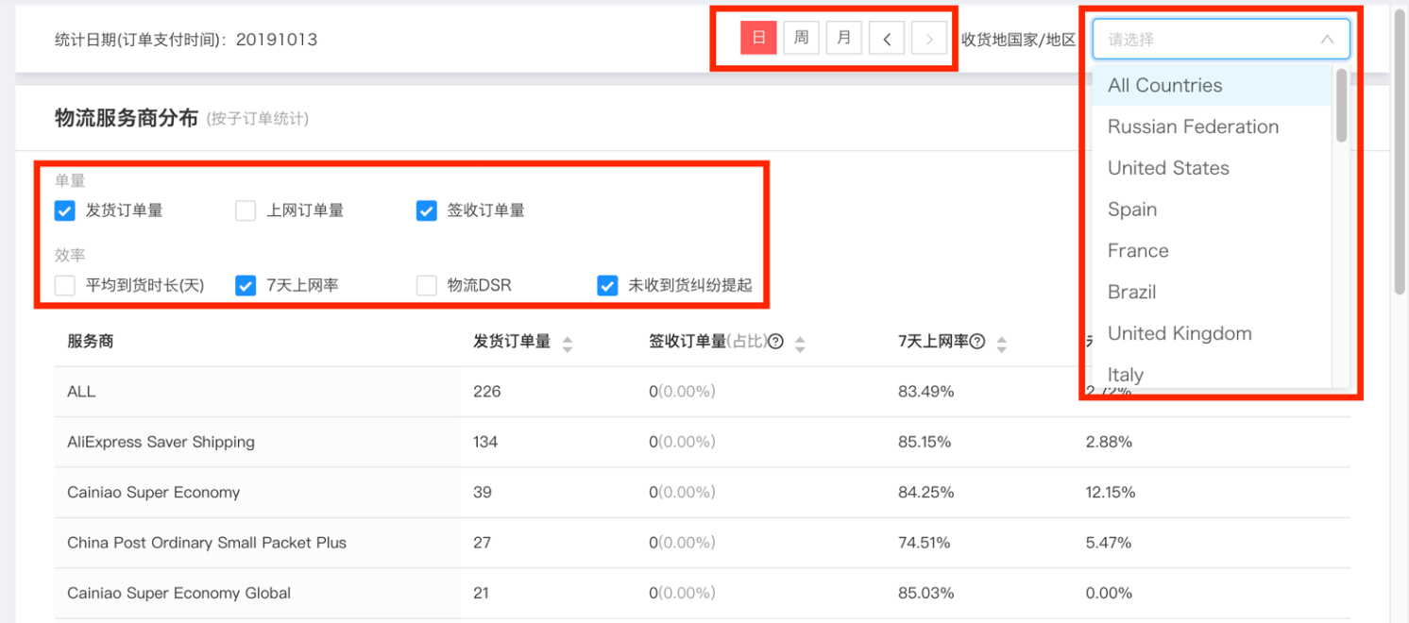Uncheck the 7天上网率 checkbox
The width and height of the screenshot is (1409, 623).
[x=246, y=285]
